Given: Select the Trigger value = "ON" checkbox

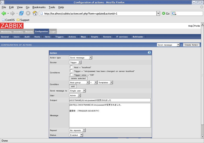Looking at the screenshot, I should (71, 75).
